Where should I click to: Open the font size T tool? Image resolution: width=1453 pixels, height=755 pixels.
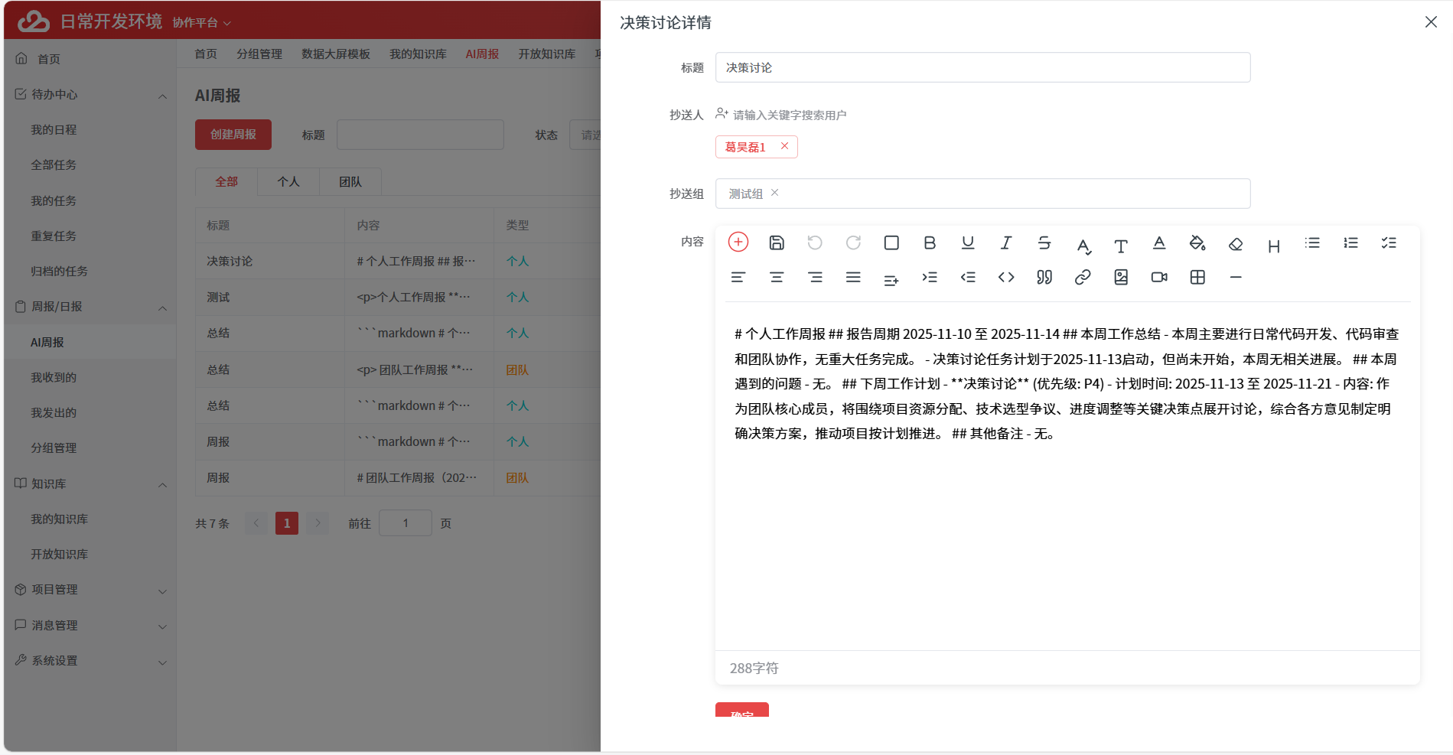[x=1121, y=246]
